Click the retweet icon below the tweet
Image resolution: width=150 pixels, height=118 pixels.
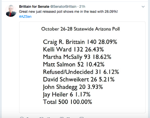(x=42, y=117)
